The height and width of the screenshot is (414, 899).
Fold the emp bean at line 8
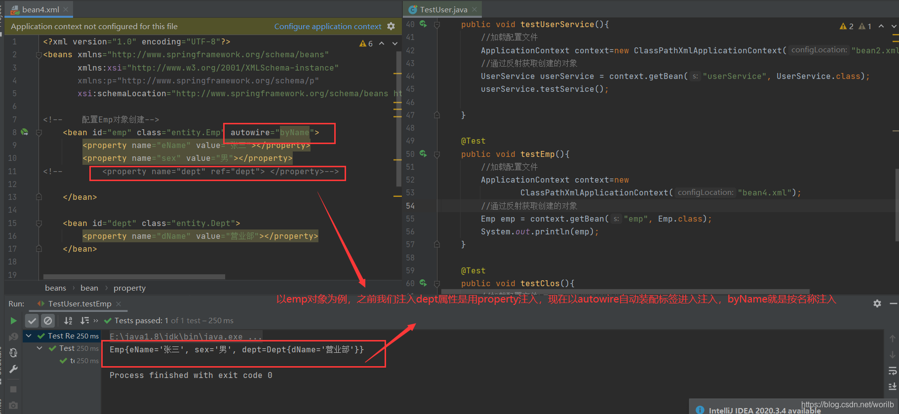[x=39, y=132]
